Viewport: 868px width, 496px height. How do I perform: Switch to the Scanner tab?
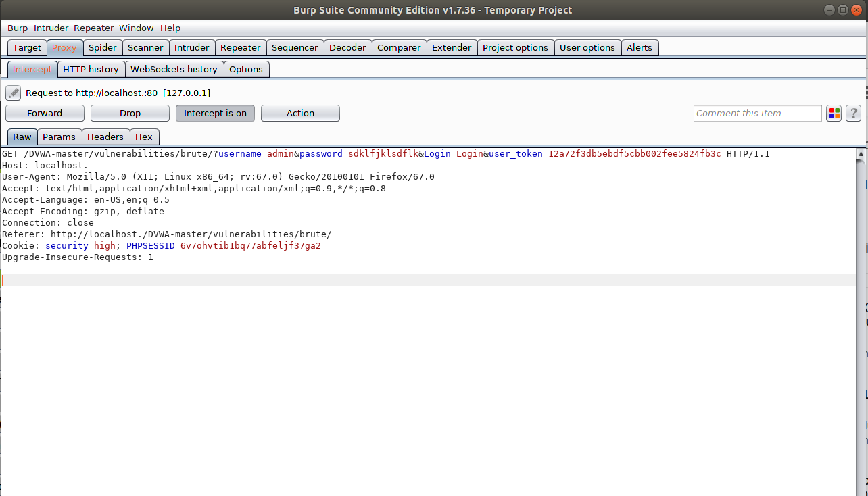tap(145, 47)
